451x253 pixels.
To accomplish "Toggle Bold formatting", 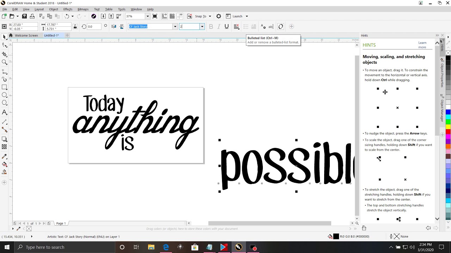I will tap(211, 26).
